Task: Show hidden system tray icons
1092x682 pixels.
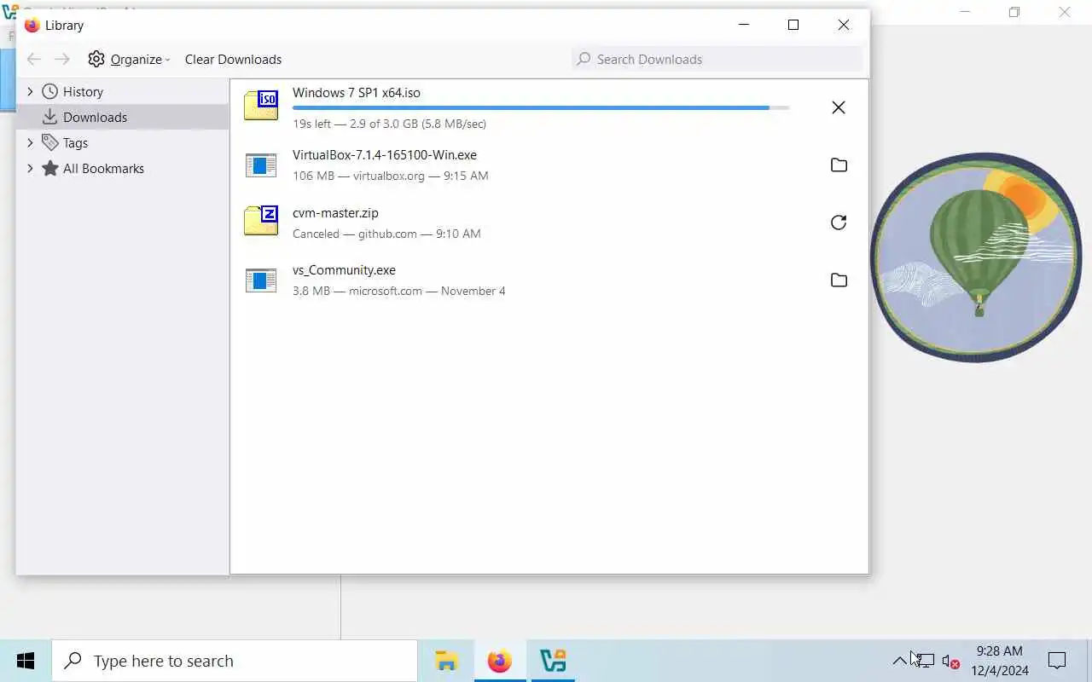Action: point(899,661)
